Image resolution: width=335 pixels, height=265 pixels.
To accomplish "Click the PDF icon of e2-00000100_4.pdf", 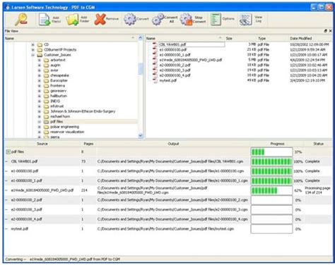I will (x=155, y=75).
